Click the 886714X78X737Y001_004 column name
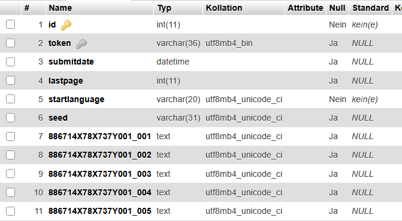 point(99,192)
